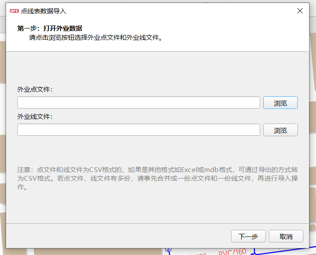
Task: Click the red PVC/160 label on the map
Action: tap(232, 252)
